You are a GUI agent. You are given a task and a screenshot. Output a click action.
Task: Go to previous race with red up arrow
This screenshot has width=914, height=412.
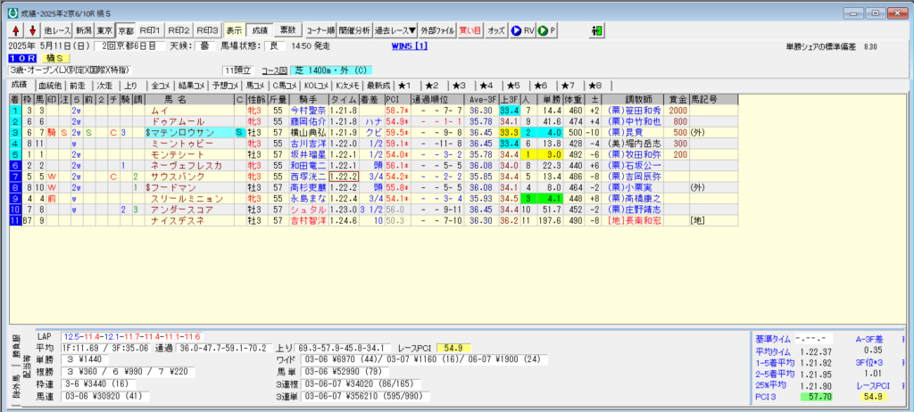16,30
